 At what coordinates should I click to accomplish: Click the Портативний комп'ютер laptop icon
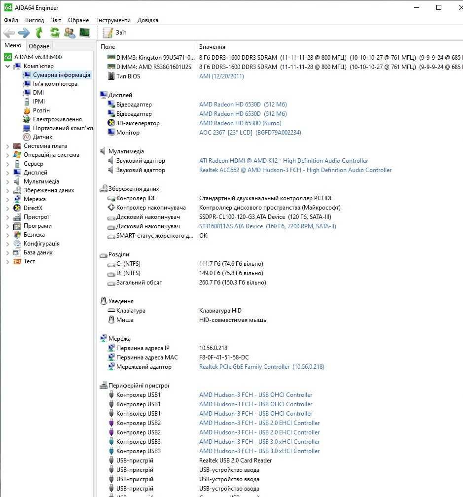(x=27, y=128)
